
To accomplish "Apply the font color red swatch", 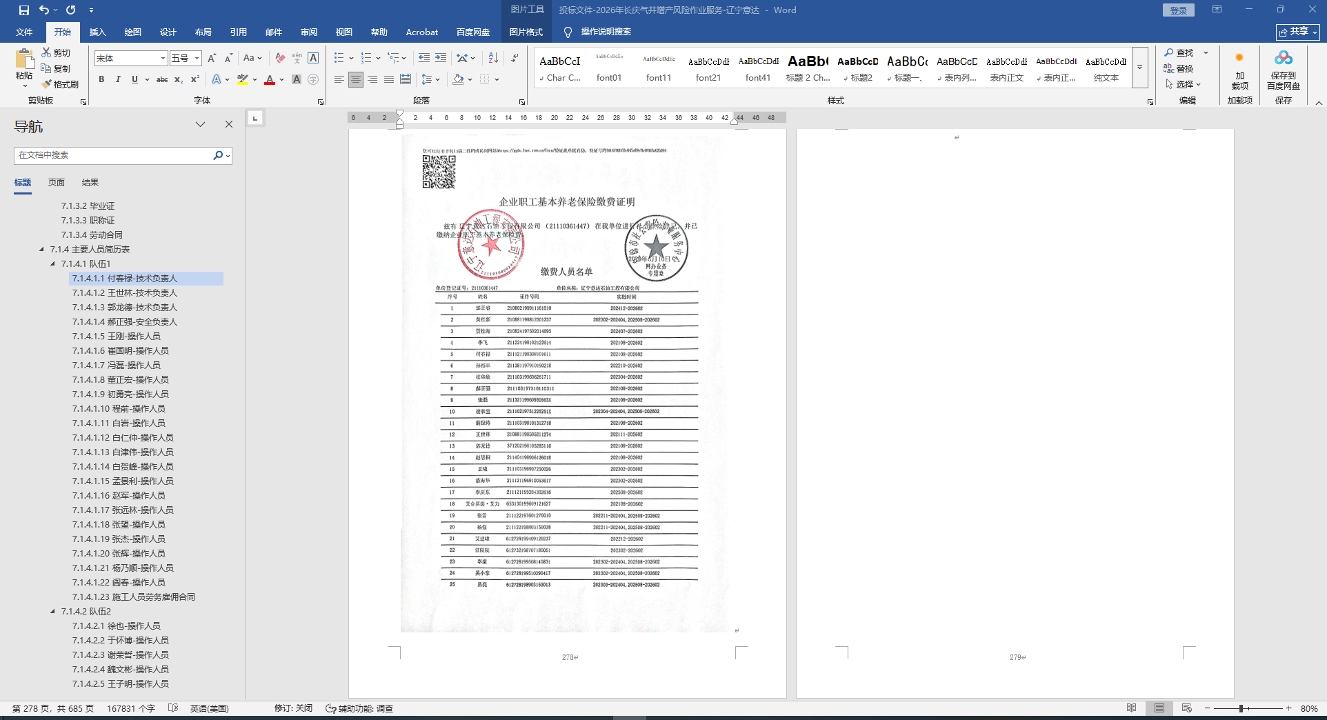I will [x=270, y=79].
